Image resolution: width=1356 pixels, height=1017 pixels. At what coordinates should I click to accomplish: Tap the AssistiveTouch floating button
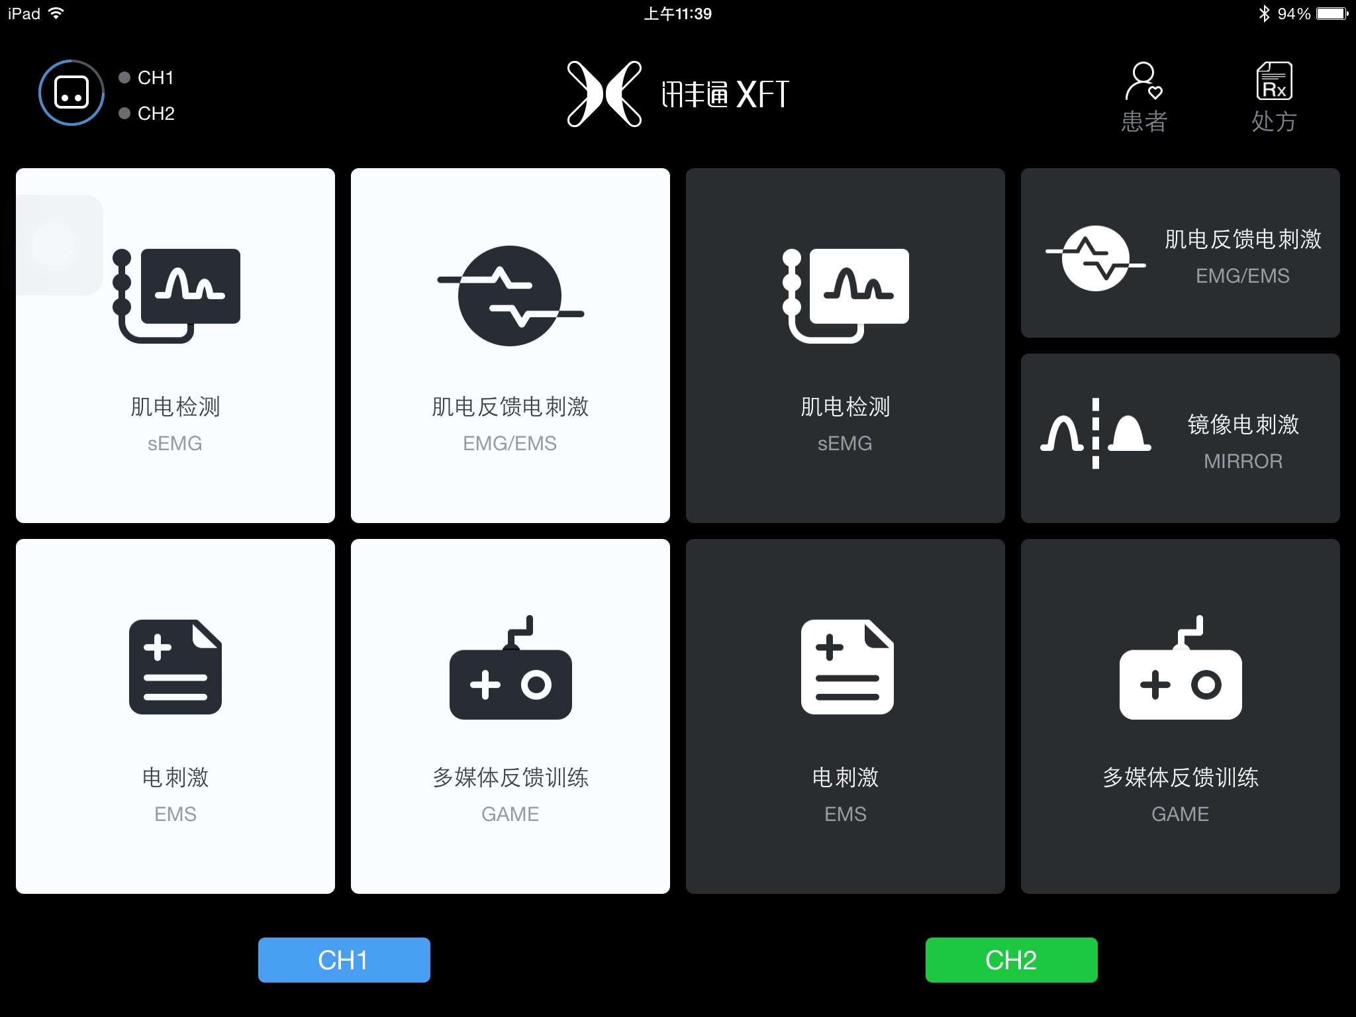[53, 245]
